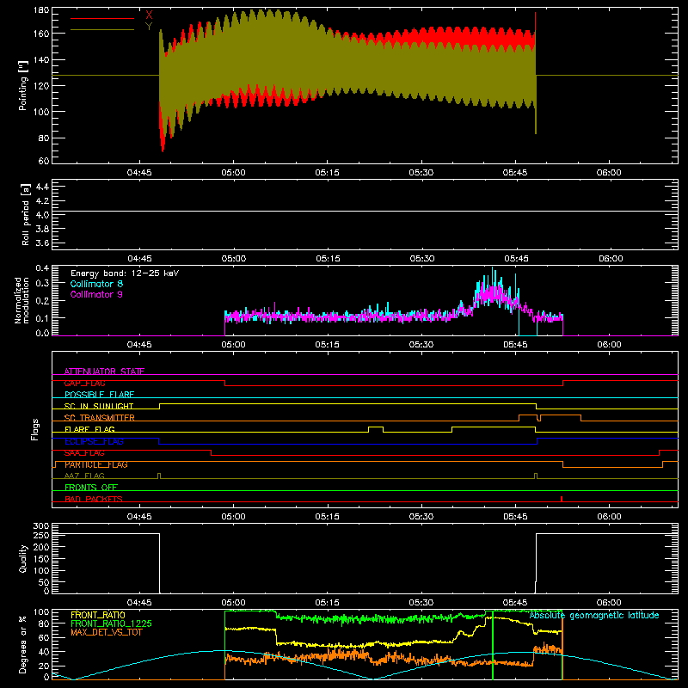Click the 'ATTENUATOR_STATE' flag label
Screen dimensions: 688x688
[x=104, y=372]
